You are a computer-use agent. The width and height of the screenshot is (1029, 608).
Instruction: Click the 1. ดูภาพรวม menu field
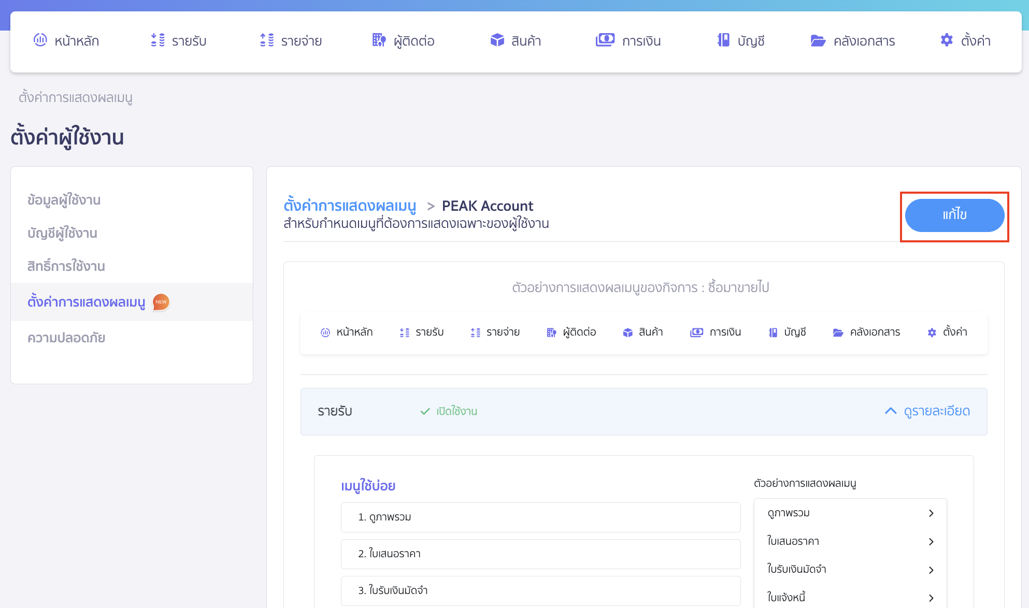pos(540,517)
